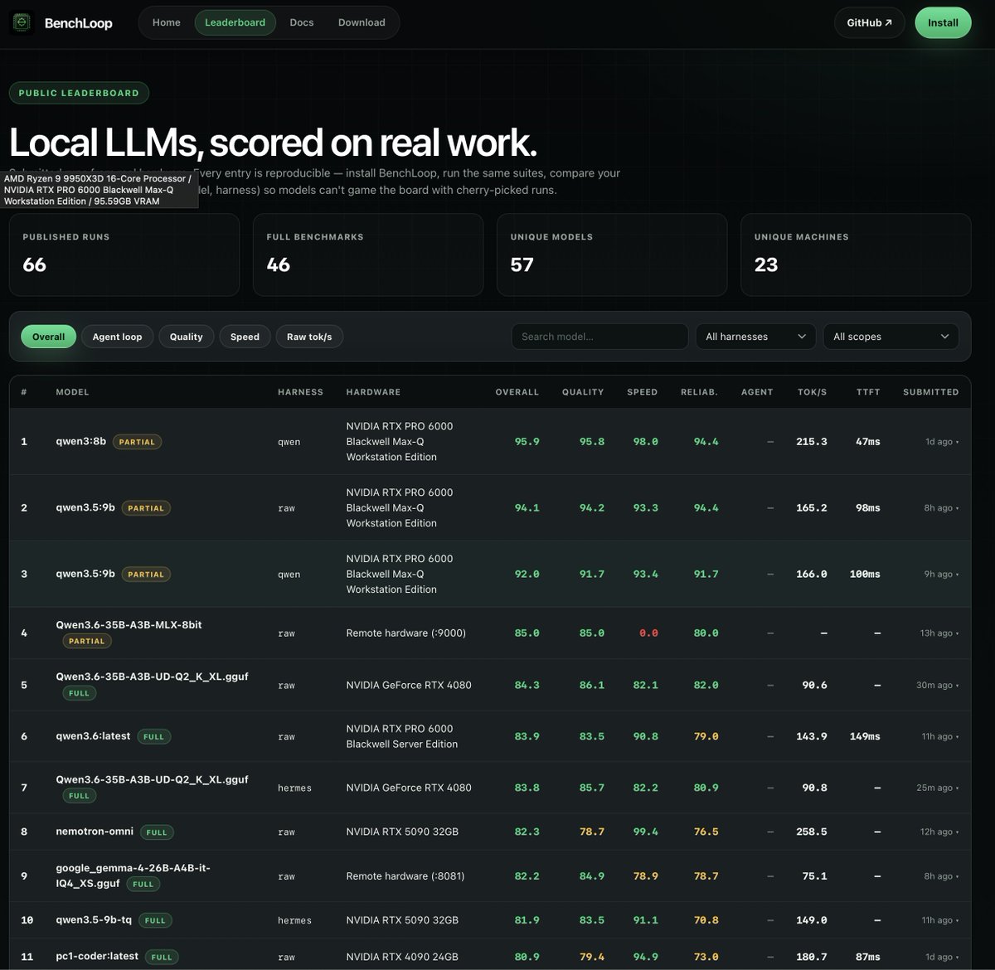The width and height of the screenshot is (995, 970).
Task: Expand the All scopes dropdown
Action: click(891, 337)
